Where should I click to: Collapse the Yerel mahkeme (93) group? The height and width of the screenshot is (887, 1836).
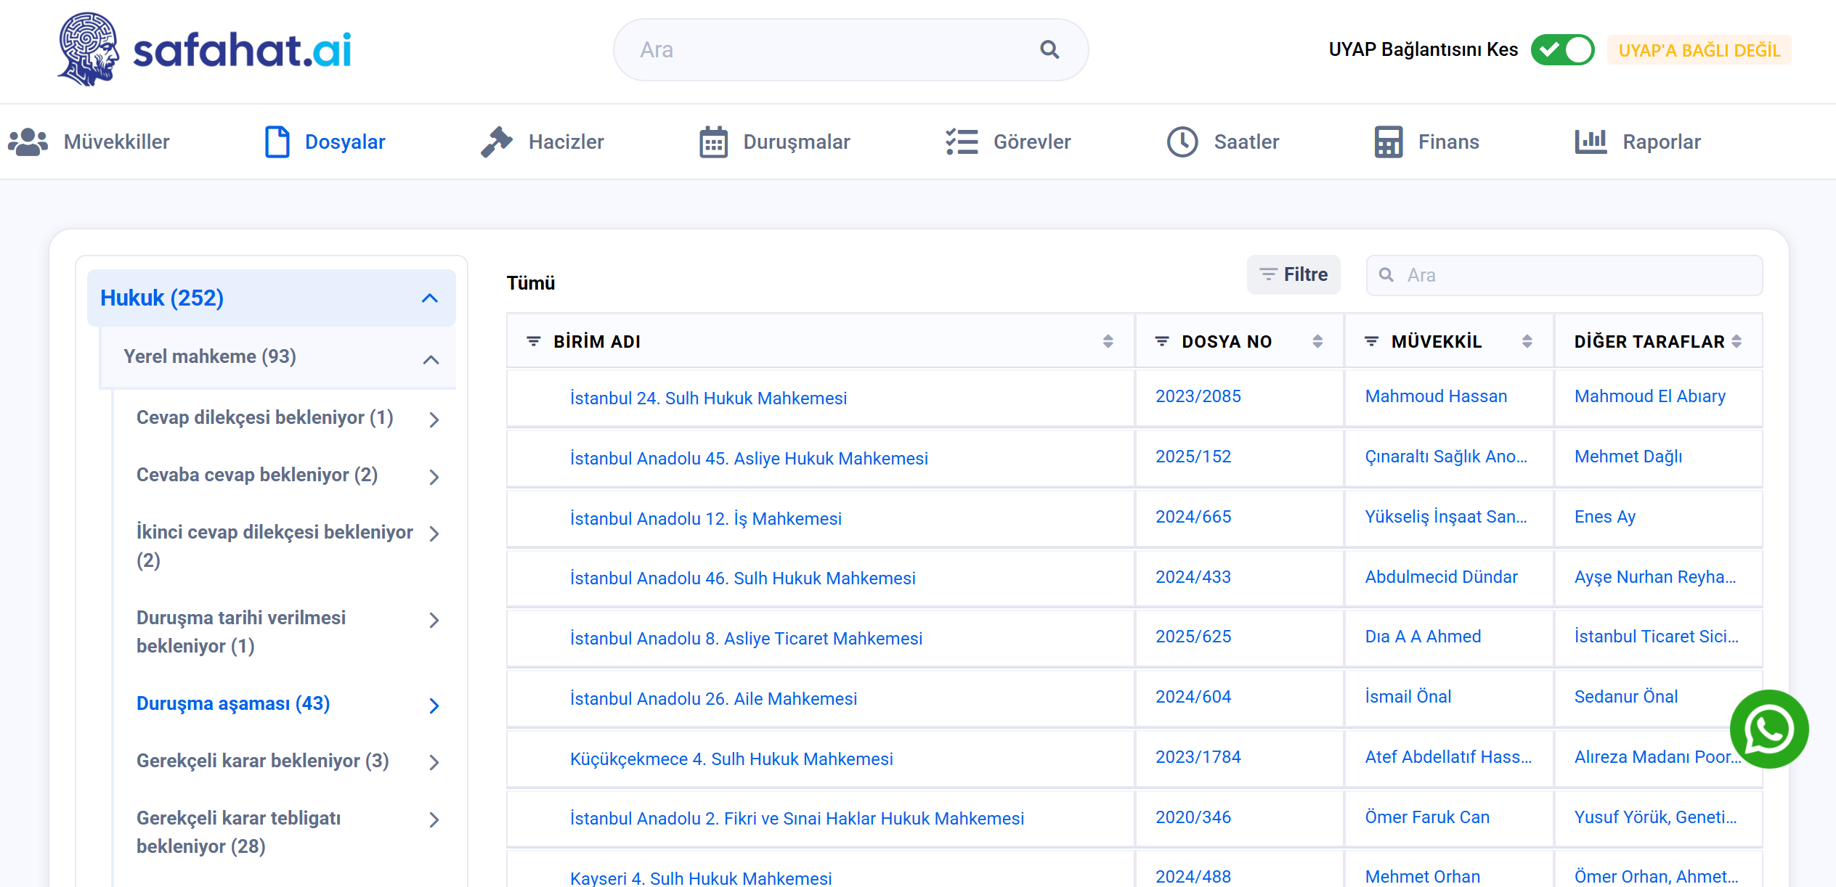[431, 359]
